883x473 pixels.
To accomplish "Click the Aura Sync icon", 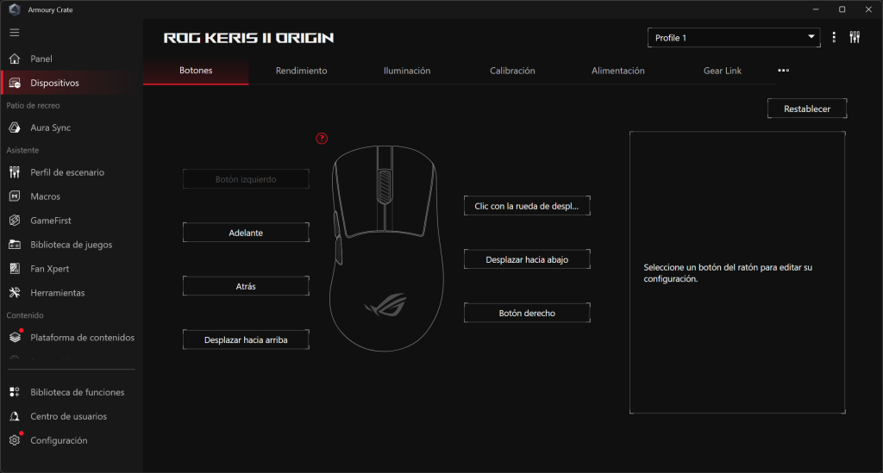I will tap(15, 128).
